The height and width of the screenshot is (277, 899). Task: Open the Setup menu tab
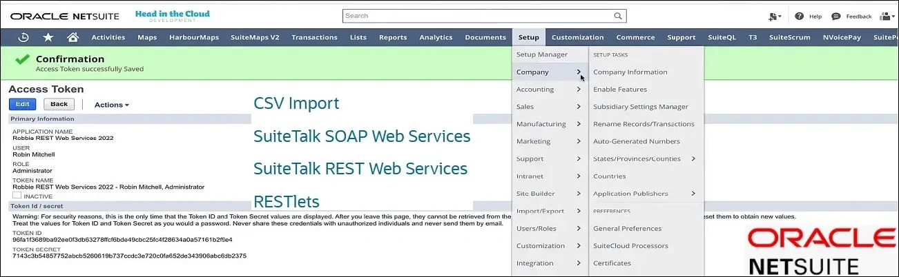[x=529, y=37]
